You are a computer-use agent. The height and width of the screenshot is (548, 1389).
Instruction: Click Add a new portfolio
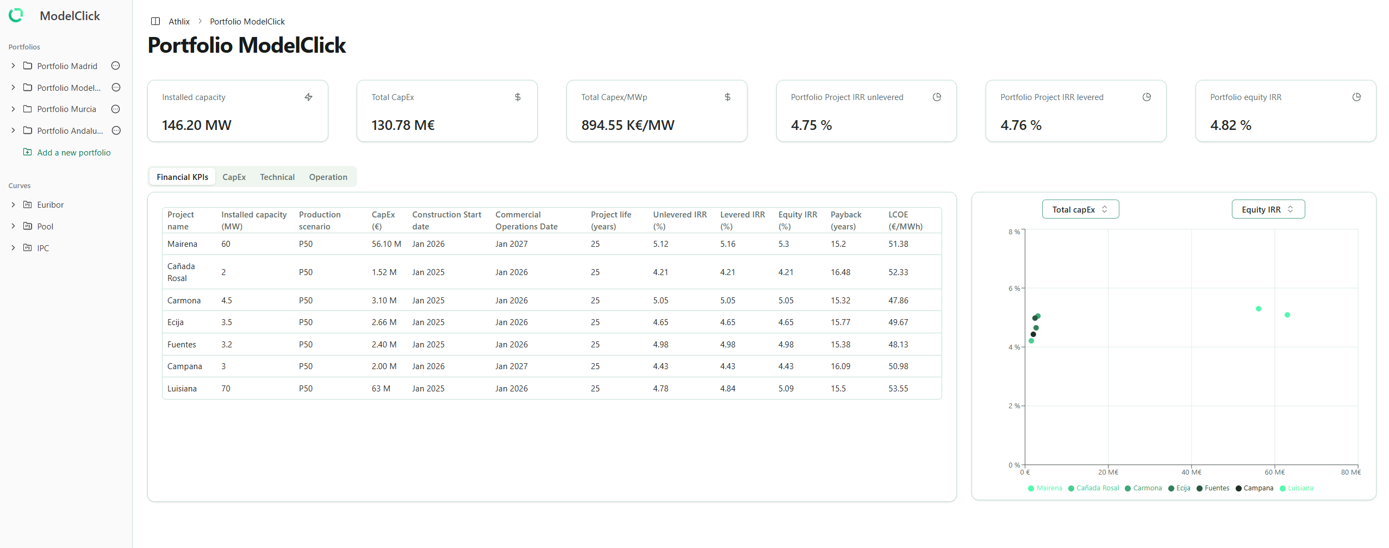tap(73, 153)
